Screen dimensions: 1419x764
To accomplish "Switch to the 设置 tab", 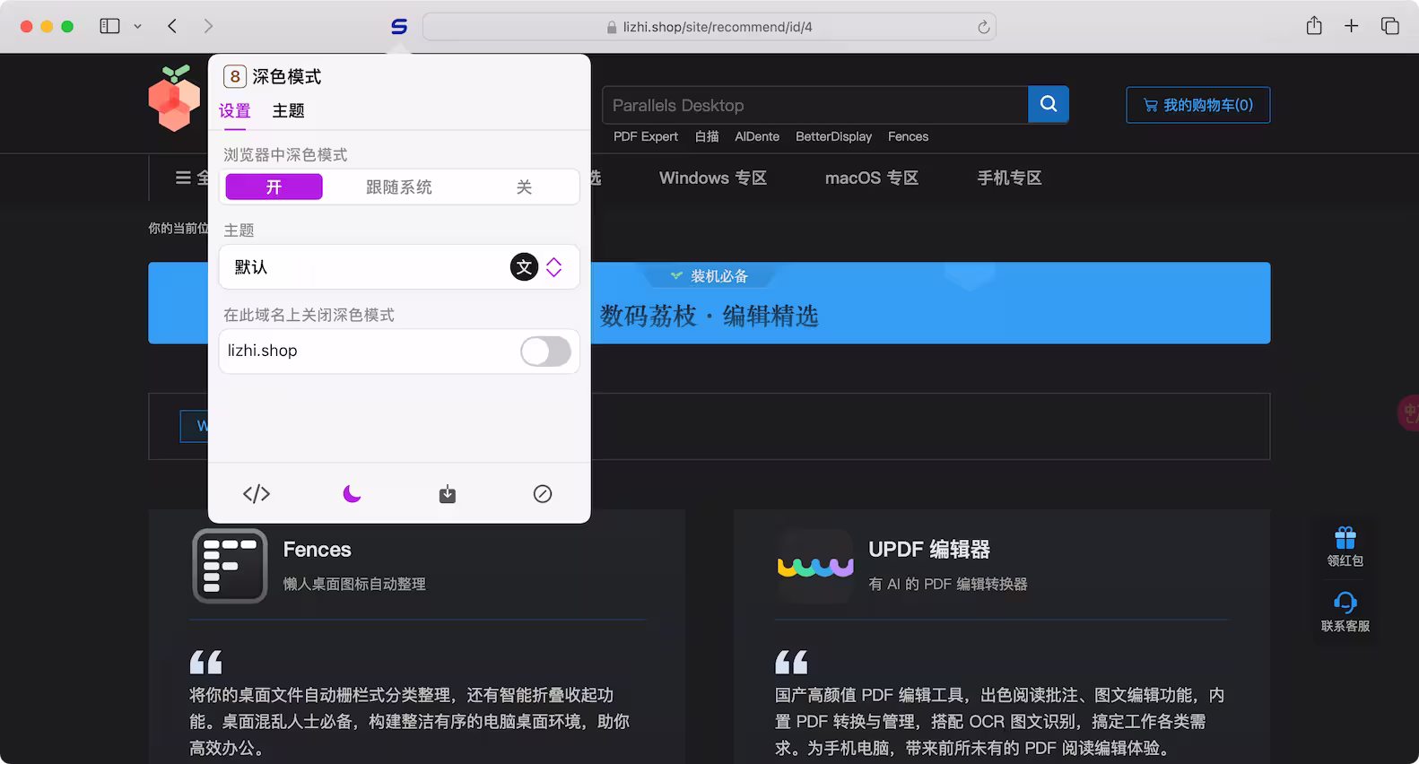I will 235,111.
